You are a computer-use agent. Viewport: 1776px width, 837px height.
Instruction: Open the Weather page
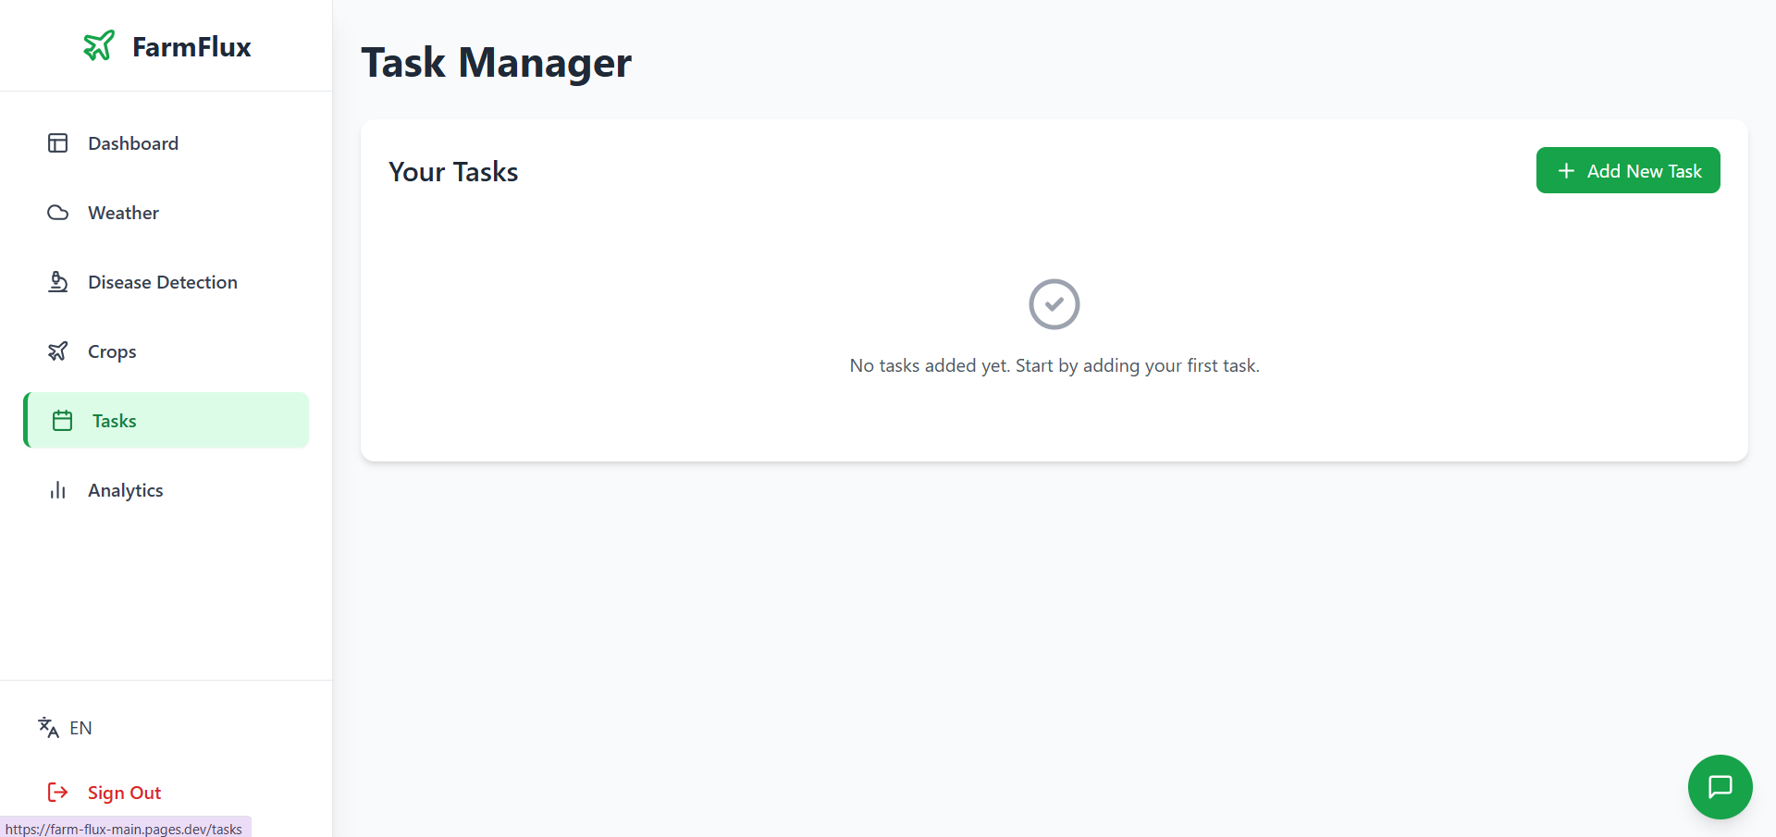123,213
